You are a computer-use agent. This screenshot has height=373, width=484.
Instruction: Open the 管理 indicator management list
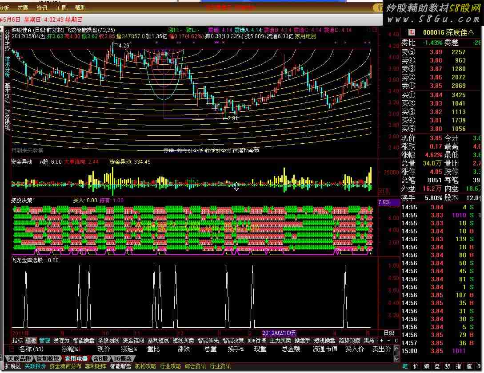[x=44, y=341]
